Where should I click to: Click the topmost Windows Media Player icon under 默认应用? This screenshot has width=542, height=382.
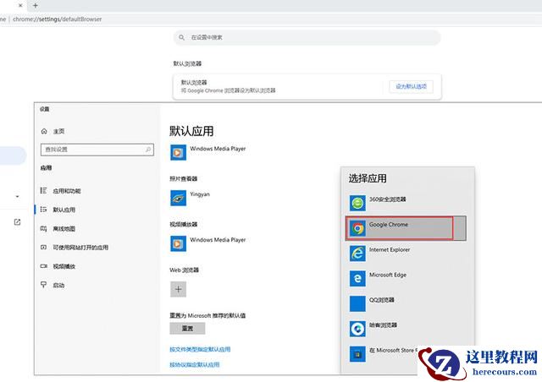(179, 152)
